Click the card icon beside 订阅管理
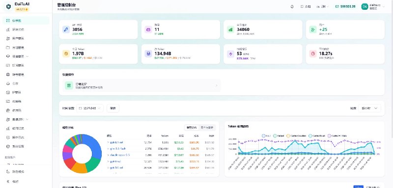The height and width of the screenshot is (188, 393). tap(8, 65)
